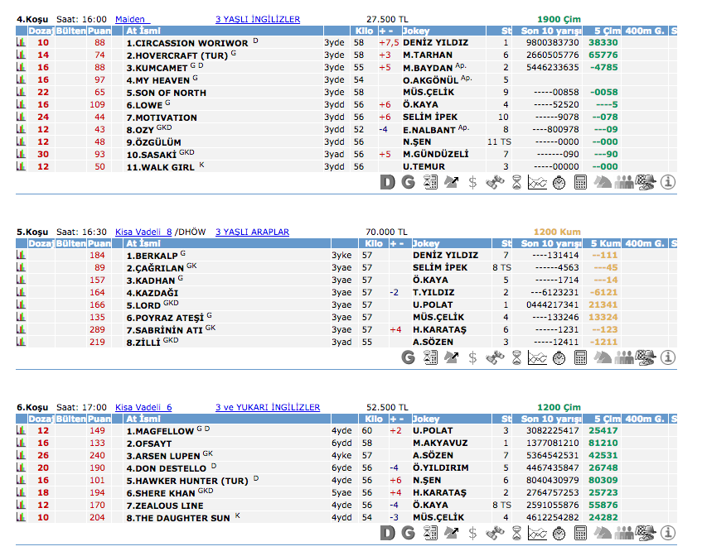The image size is (702, 556).
Task: Open the Maiden link in race 4
Action: pyautogui.click(x=129, y=19)
